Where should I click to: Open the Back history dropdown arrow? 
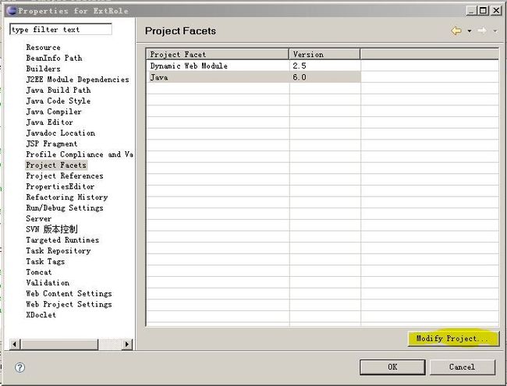tap(469, 31)
